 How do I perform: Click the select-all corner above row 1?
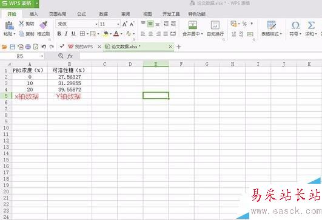[8, 64]
